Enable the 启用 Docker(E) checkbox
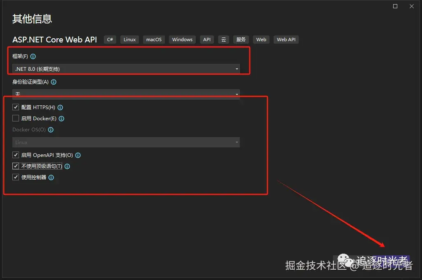 pos(16,118)
